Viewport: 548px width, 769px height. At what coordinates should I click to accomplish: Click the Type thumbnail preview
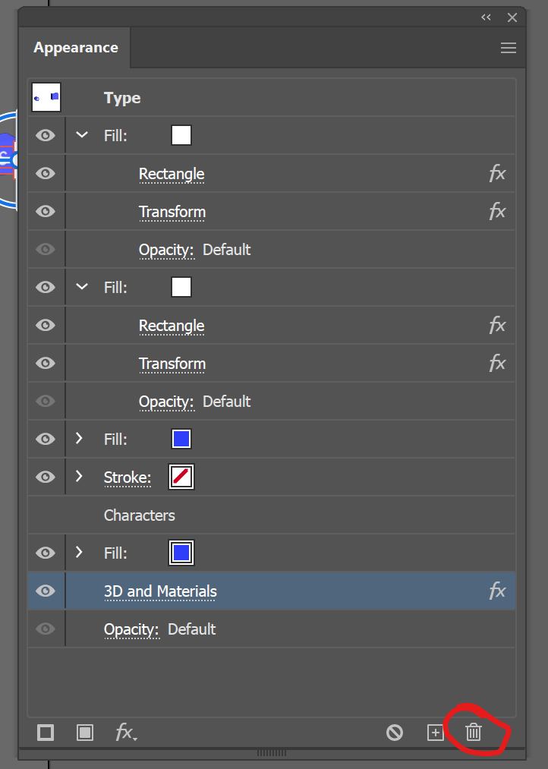(46, 98)
